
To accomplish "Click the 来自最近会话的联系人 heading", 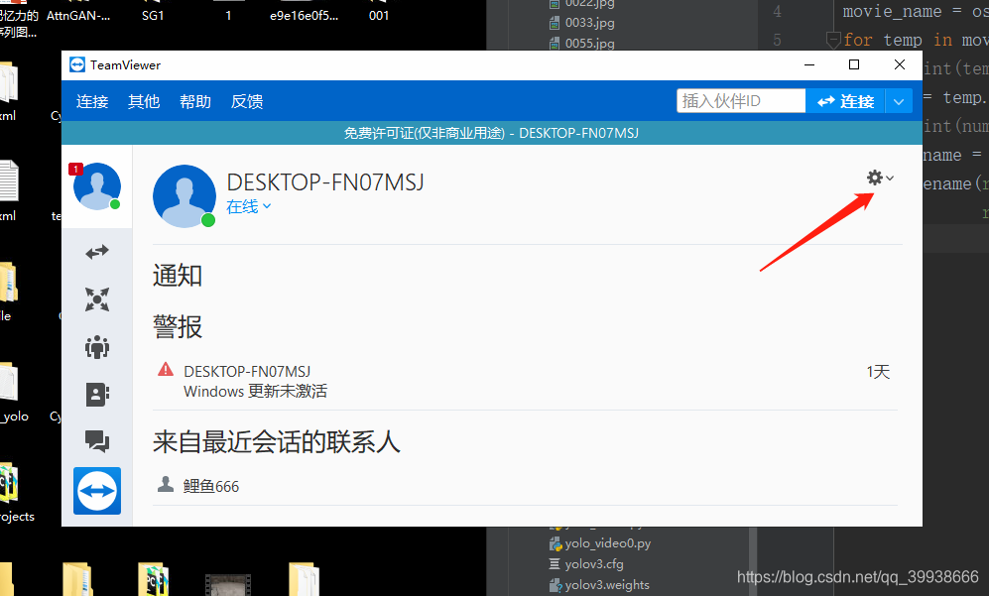I will (276, 441).
